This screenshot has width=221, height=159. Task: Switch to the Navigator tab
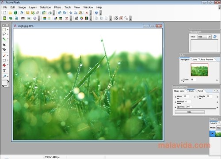(185, 60)
